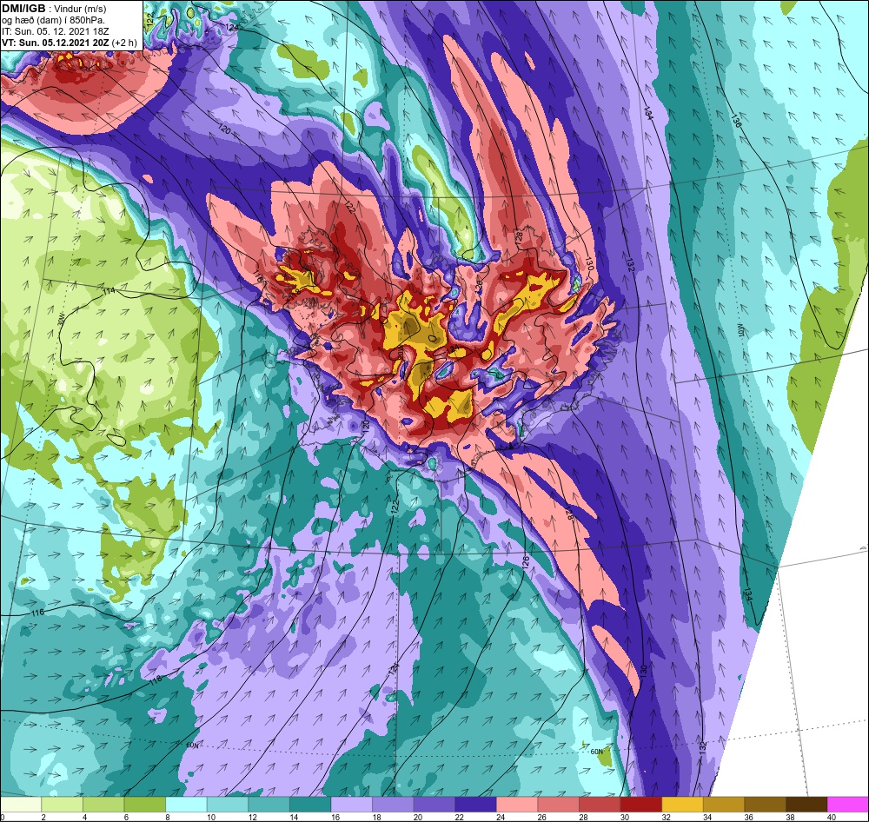Pick the legend tick label 22
Viewport: 869px width, 822px height.
click(459, 817)
